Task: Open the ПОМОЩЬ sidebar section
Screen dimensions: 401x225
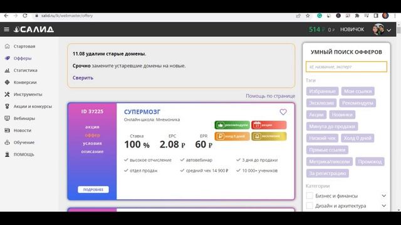Action: pos(24,154)
